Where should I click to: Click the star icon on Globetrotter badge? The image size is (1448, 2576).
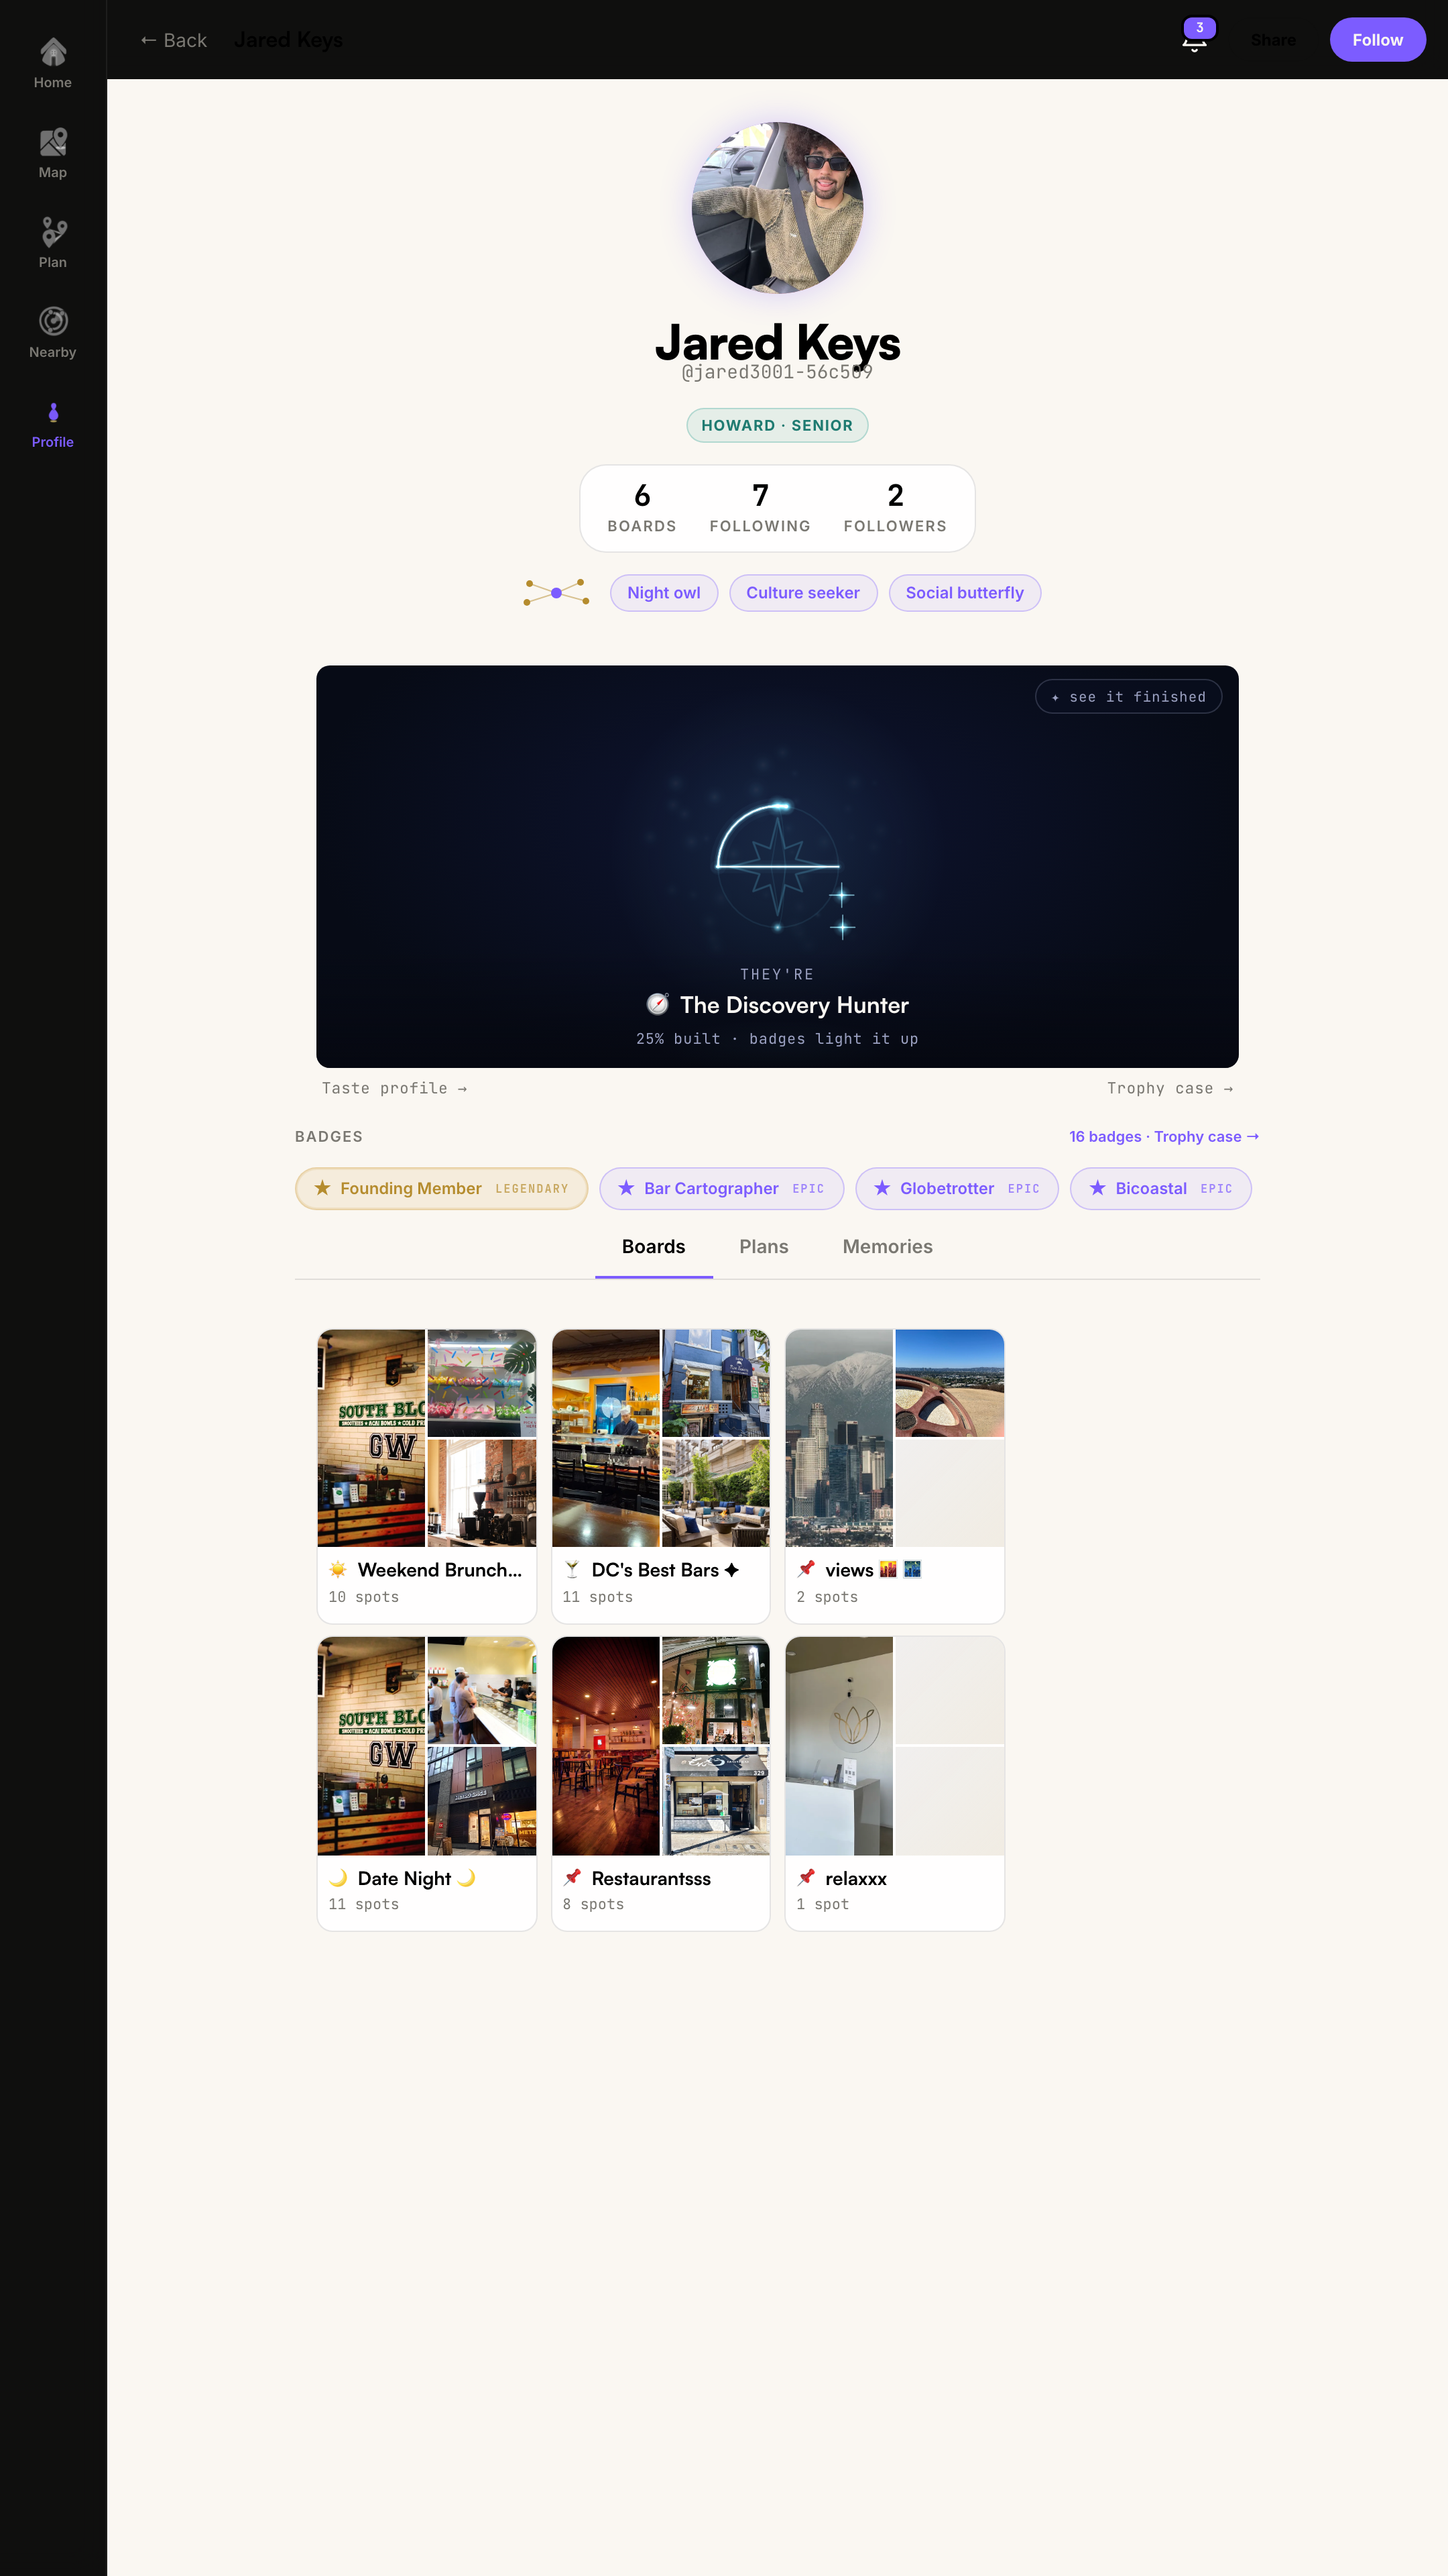click(882, 1188)
